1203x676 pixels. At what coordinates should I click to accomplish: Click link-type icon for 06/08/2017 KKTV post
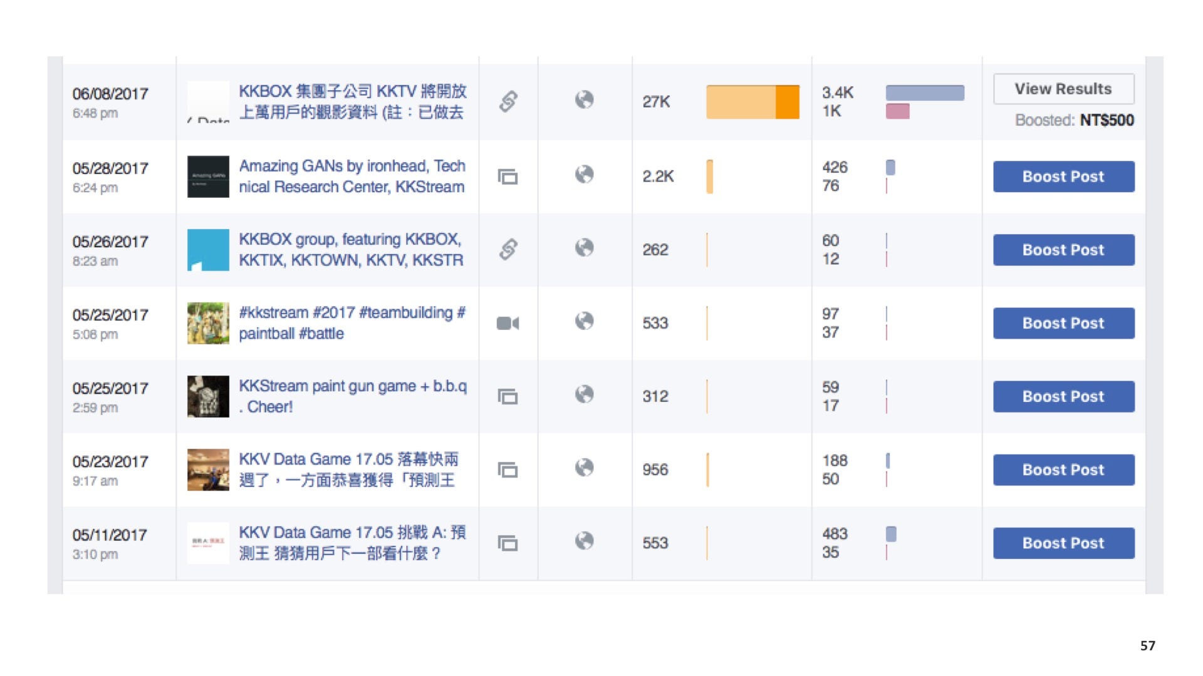tap(508, 101)
